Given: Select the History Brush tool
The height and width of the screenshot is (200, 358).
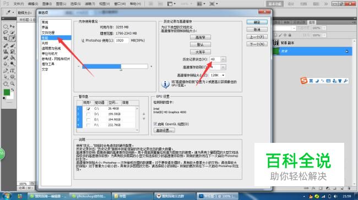Looking at the screenshot, I should pyautogui.click(x=12, y=52).
